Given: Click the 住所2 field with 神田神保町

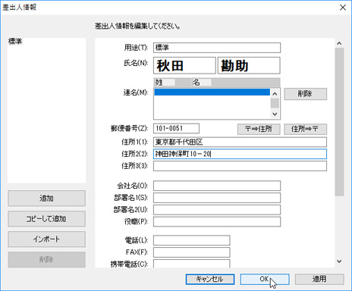Looking at the screenshot, I should [240, 154].
